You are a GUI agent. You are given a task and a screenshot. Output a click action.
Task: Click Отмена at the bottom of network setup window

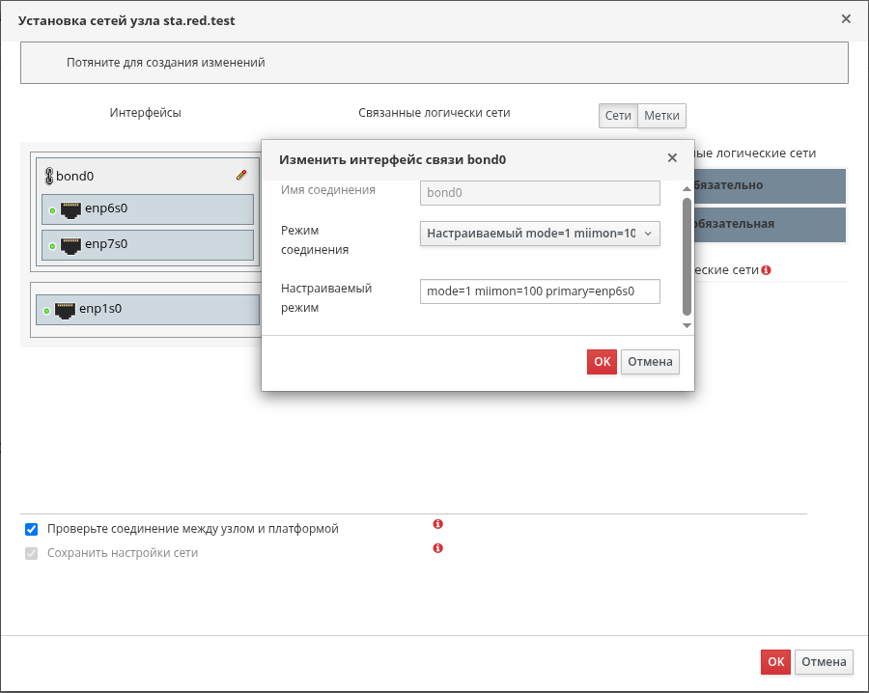click(x=824, y=662)
